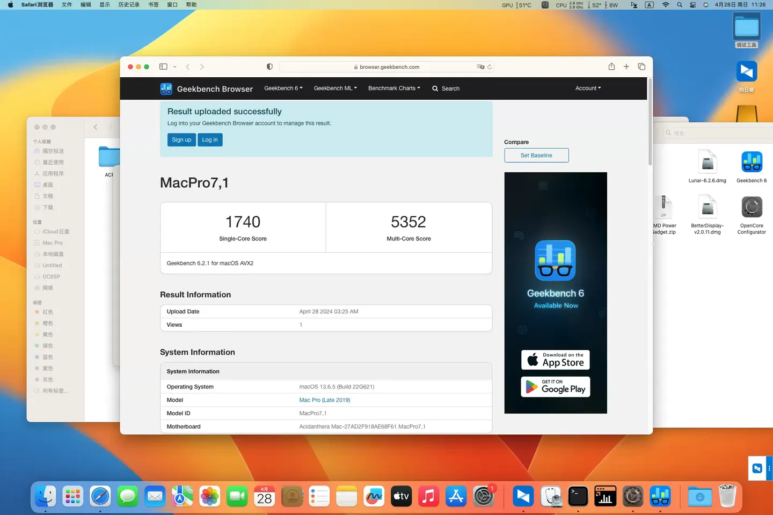This screenshot has width=773, height=515.
Task: Expand the Geekbench 6 dropdown menu
Action: coord(283,89)
